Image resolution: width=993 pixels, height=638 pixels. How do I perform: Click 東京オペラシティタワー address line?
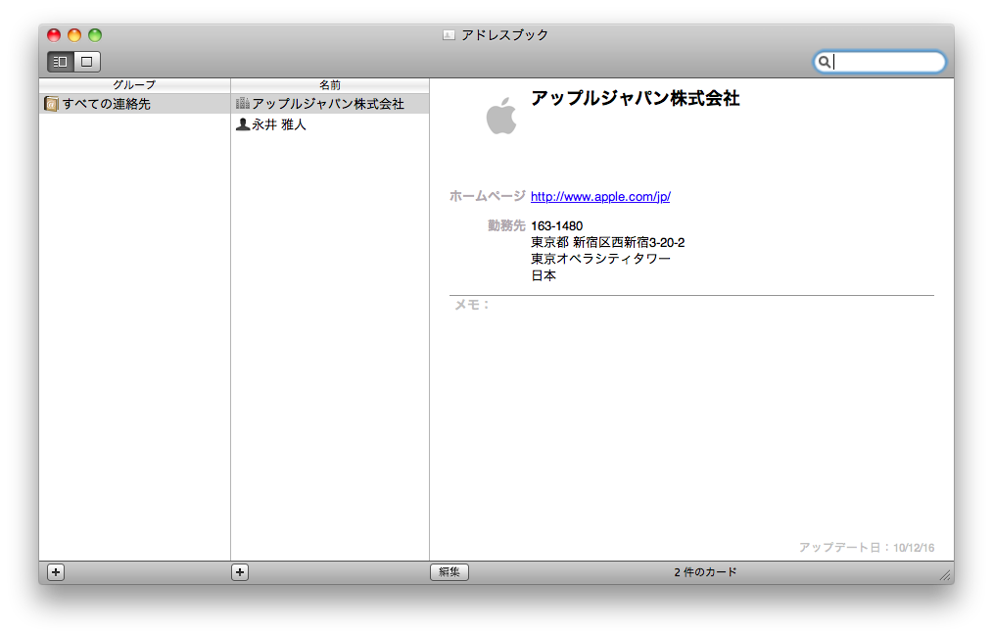pyautogui.click(x=600, y=259)
